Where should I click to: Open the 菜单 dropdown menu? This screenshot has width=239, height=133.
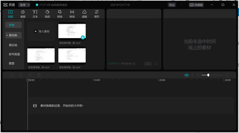(24, 5)
